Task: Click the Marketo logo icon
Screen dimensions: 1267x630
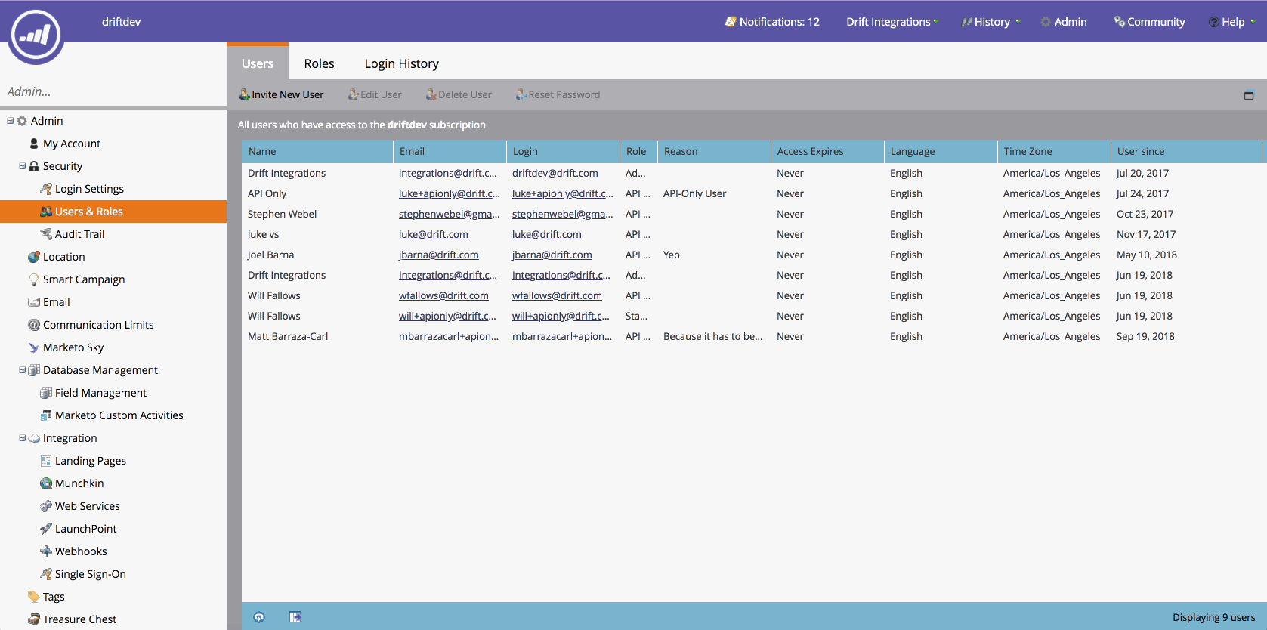Action: tap(36, 36)
